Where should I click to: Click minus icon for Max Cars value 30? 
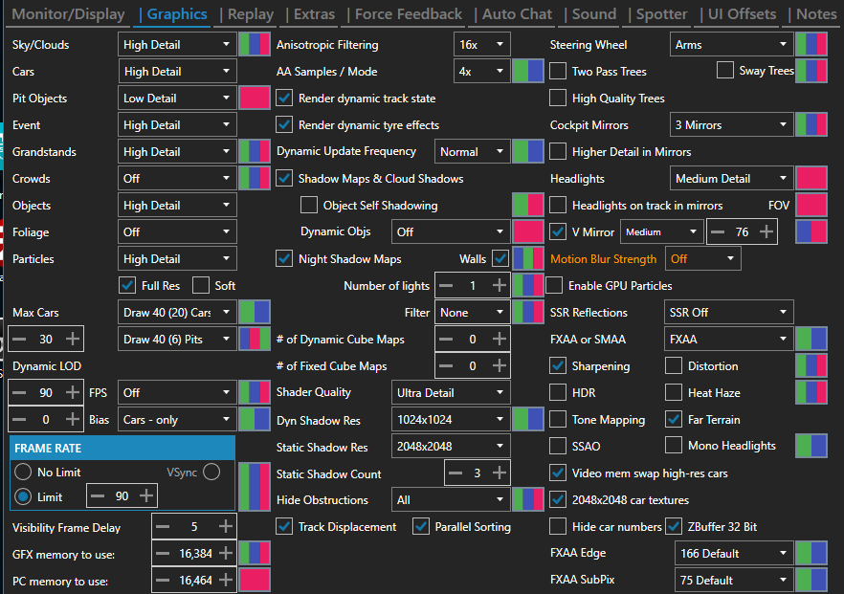point(19,339)
